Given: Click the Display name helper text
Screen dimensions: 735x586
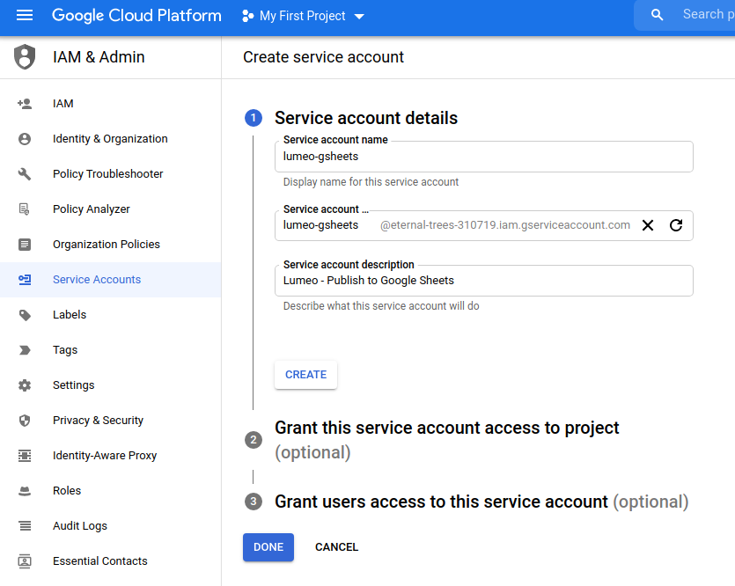Looking at the screenshot, I should click(x=371, y=182).
